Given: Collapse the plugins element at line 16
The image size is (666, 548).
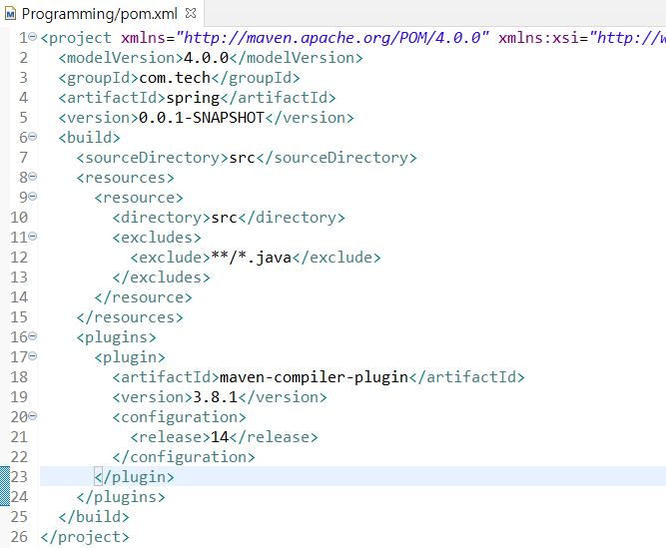Looking at the screenshot, I should click(x=33, y=336).
